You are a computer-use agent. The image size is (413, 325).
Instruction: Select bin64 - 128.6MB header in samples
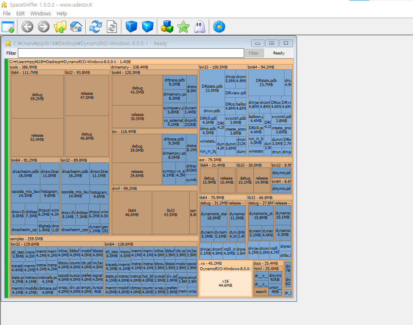pos(151,244)
